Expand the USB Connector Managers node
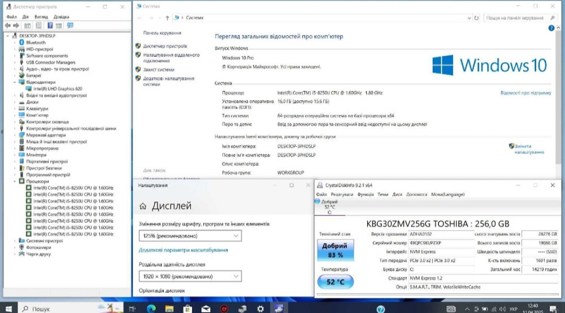The height and width of the screenshot is (313, 565). [15, 63]
